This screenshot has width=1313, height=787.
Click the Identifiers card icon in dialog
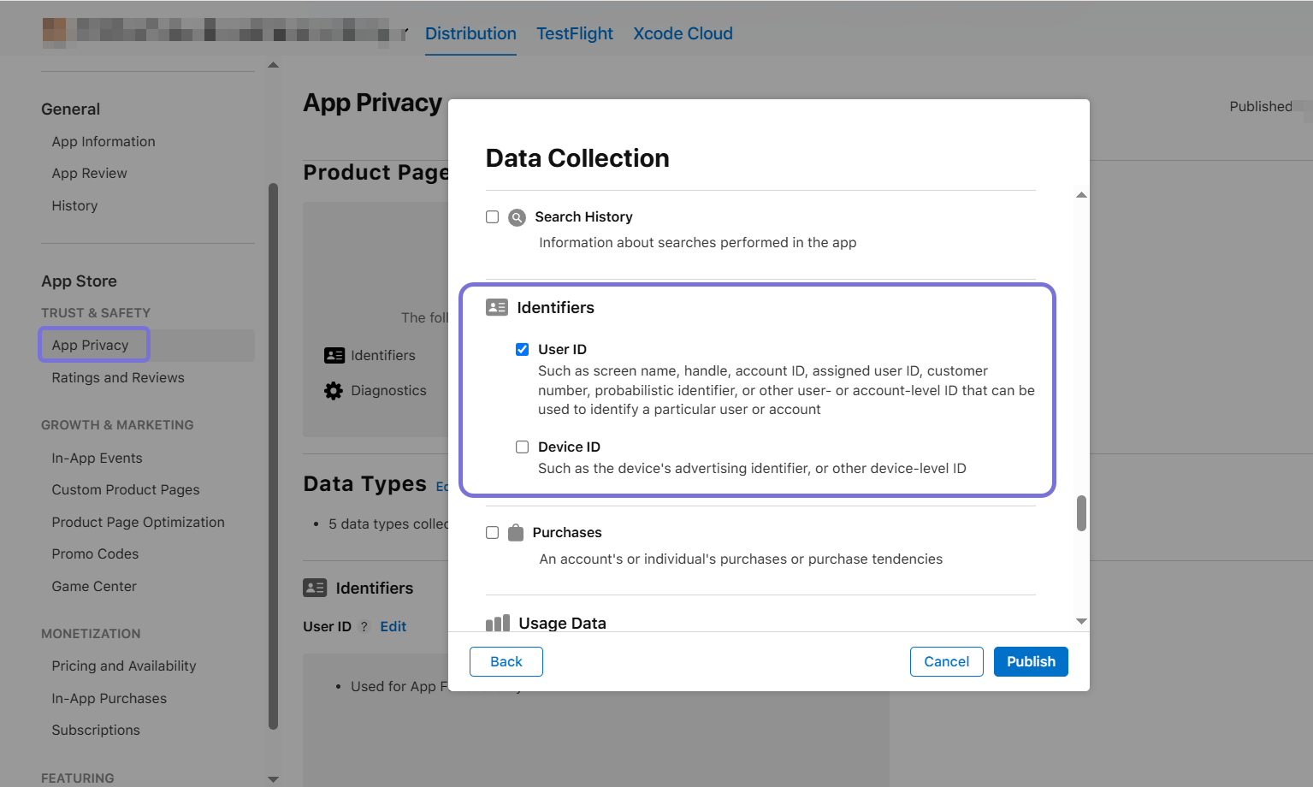[497, 307]
